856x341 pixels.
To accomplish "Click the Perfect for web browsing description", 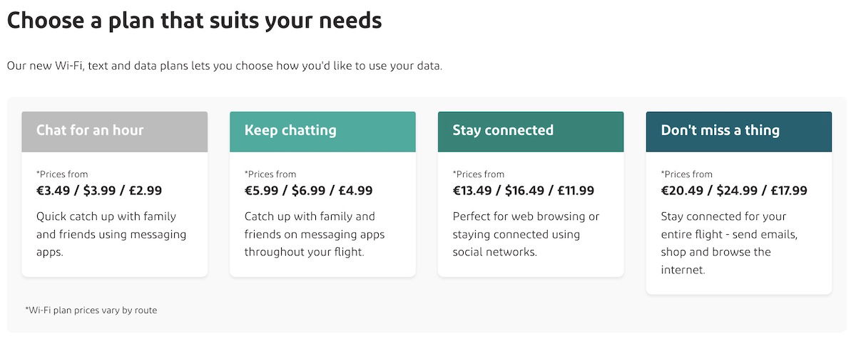I will (526, 234).
